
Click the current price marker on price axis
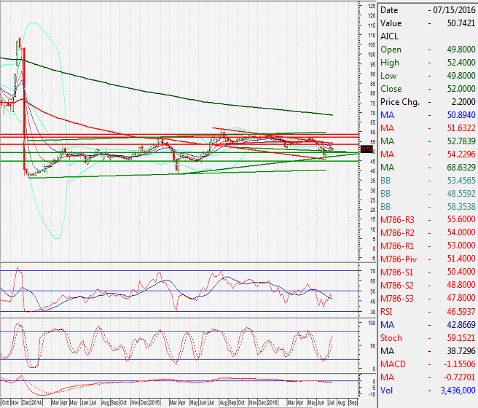point(367,149)
